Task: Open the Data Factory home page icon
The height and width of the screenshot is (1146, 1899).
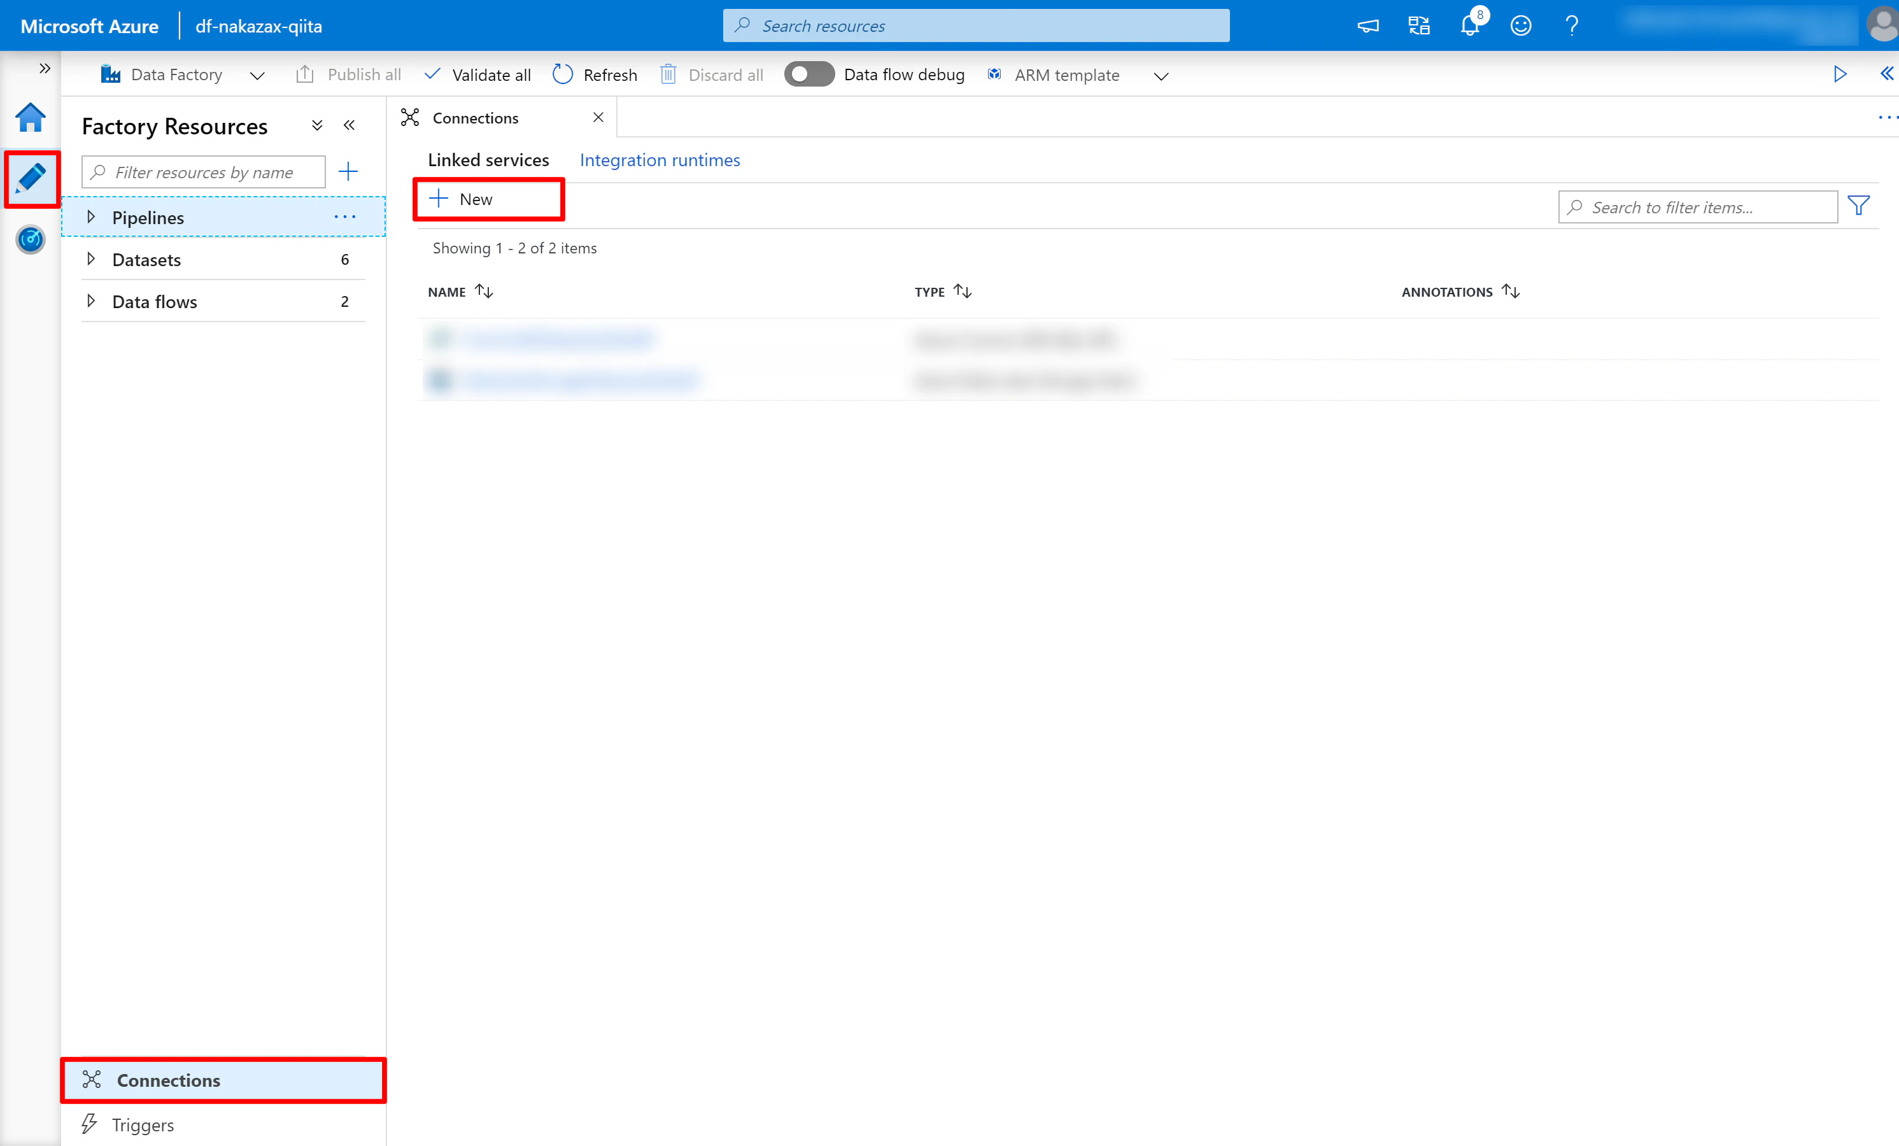Action: (x=30, y=117)
